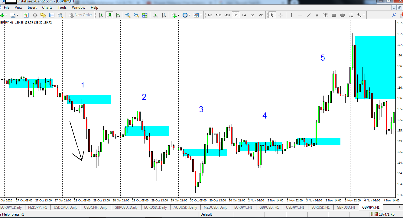Viewport: 403px width, 218px height.
Task: Select the H1 timeframe button
Action: 236,15
